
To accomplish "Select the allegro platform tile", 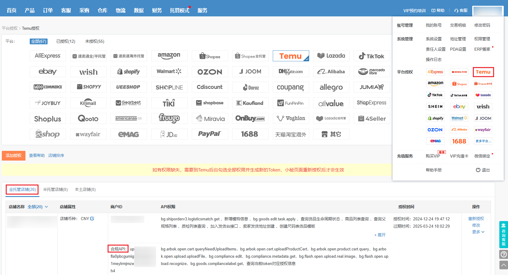I will click(331, 87).
